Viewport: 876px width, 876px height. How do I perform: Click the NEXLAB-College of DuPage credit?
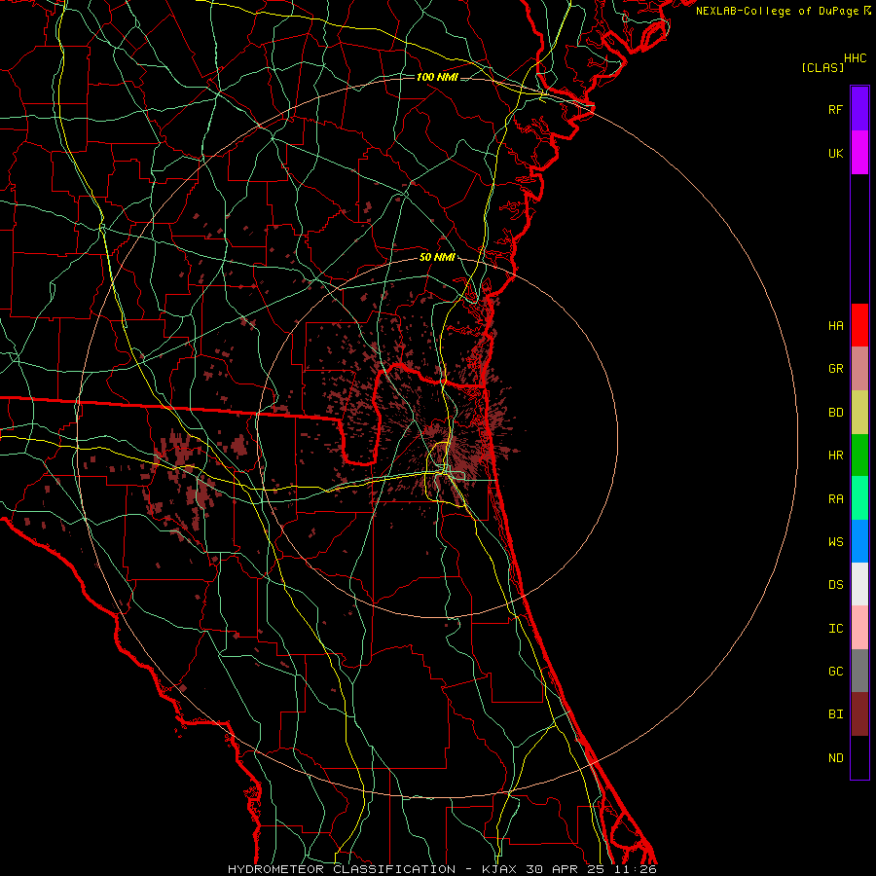777,11
